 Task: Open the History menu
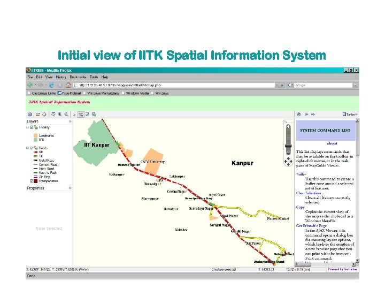click(61, 77)
